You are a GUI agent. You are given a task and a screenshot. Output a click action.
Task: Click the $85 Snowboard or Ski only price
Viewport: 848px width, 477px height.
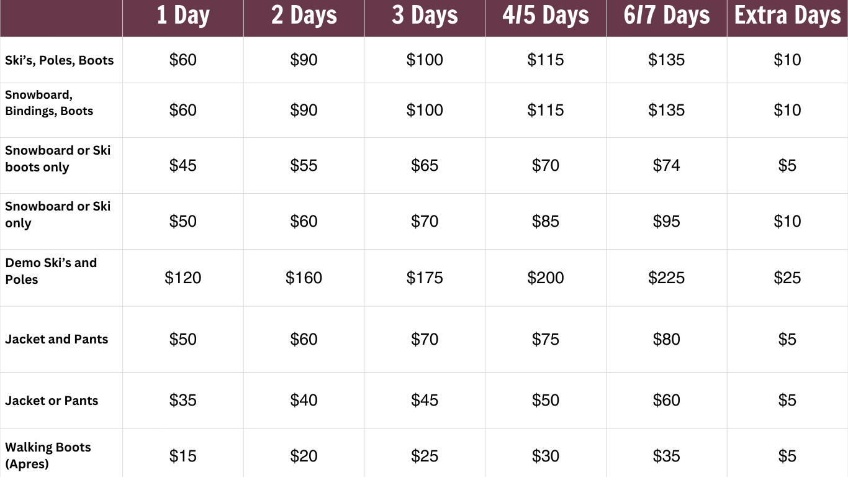pyautogui.click(x=545, y=221)
